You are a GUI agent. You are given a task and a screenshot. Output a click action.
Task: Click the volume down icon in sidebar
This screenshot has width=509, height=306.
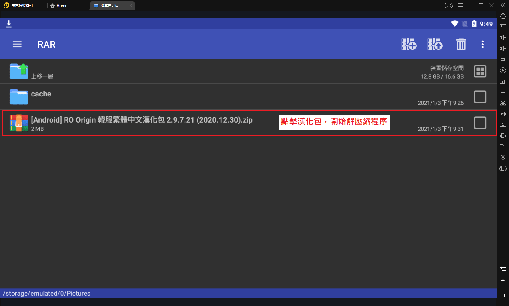pos(503,49)
